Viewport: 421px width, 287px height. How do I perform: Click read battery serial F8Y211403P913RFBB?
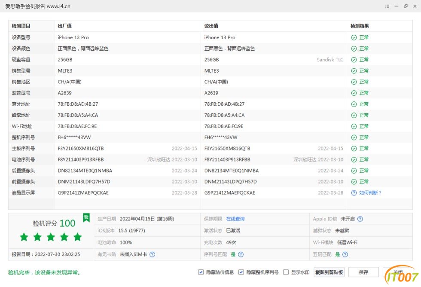pos(227,159)
